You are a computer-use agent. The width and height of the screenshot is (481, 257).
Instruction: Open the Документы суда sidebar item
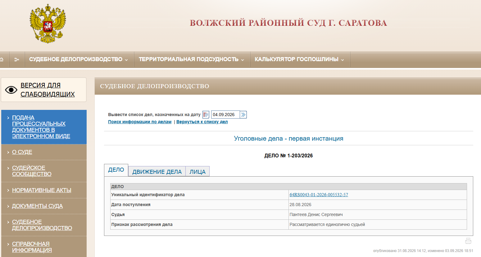pyautogui.click(x=37, y=206)
